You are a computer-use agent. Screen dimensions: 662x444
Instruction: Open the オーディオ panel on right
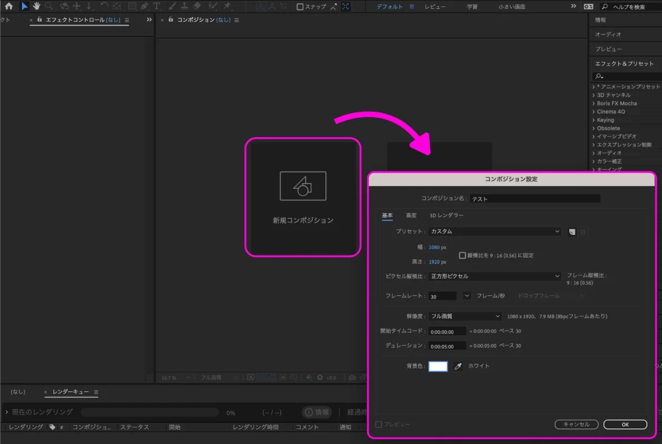coord(608,34)
